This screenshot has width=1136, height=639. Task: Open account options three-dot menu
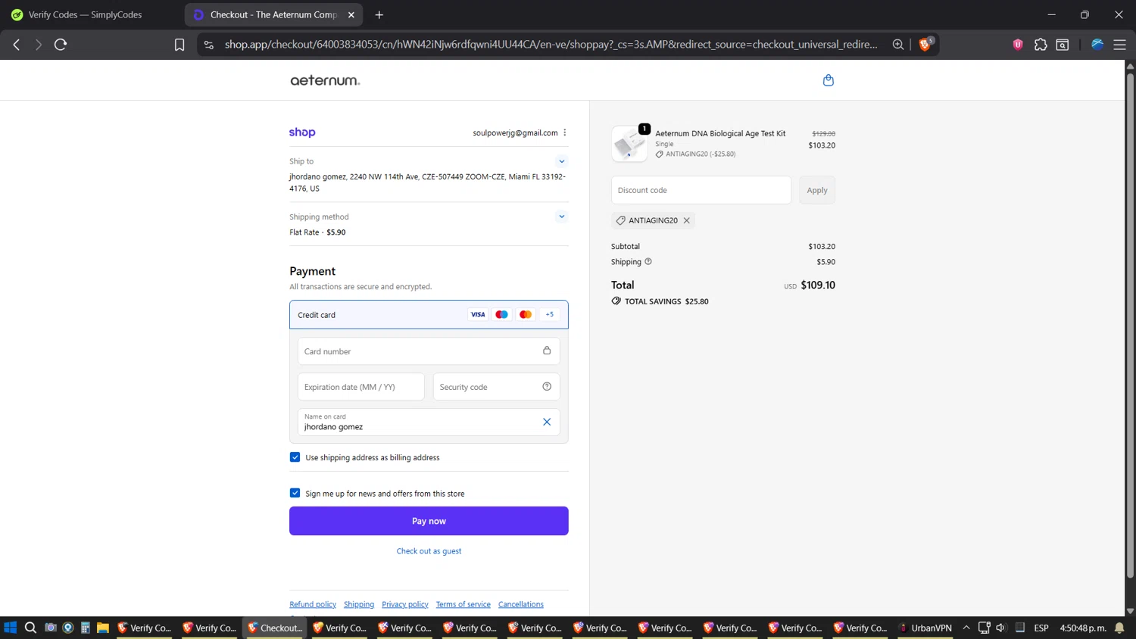pyautogui.click(x=565, y=132)
